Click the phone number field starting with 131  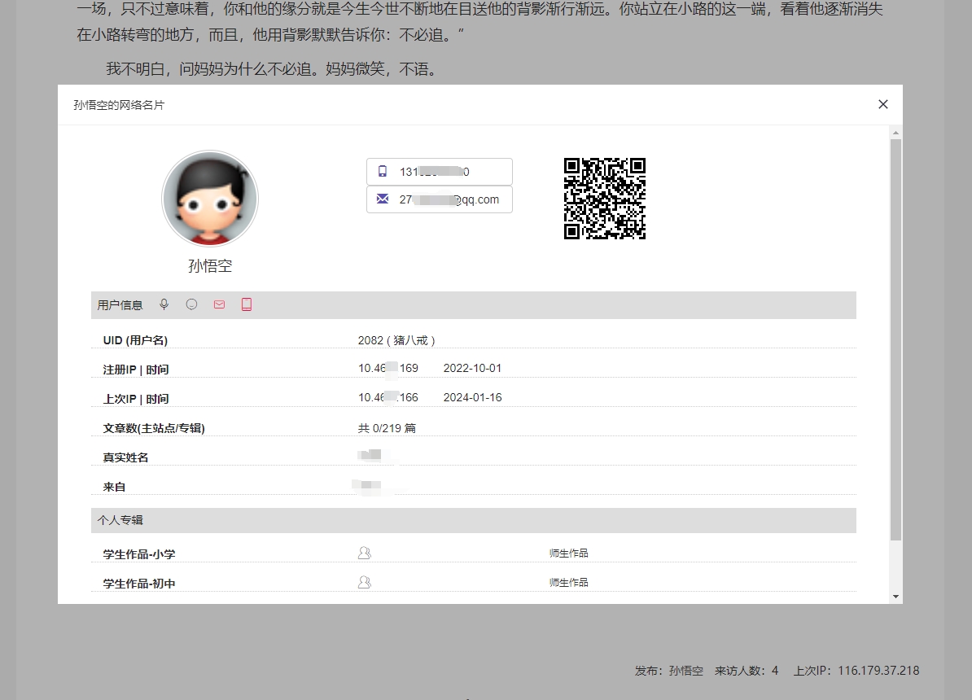click(440, 172)
